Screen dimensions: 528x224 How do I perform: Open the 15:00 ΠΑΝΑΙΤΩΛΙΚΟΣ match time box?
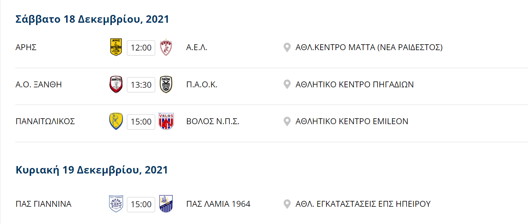tap(141, 121)
